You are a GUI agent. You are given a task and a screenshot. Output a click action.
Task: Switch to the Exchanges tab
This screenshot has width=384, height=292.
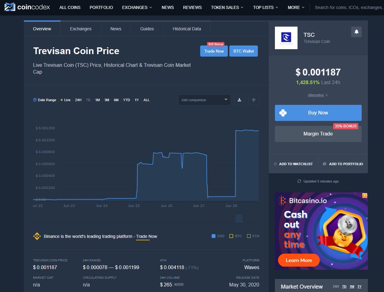click(81, 29)
